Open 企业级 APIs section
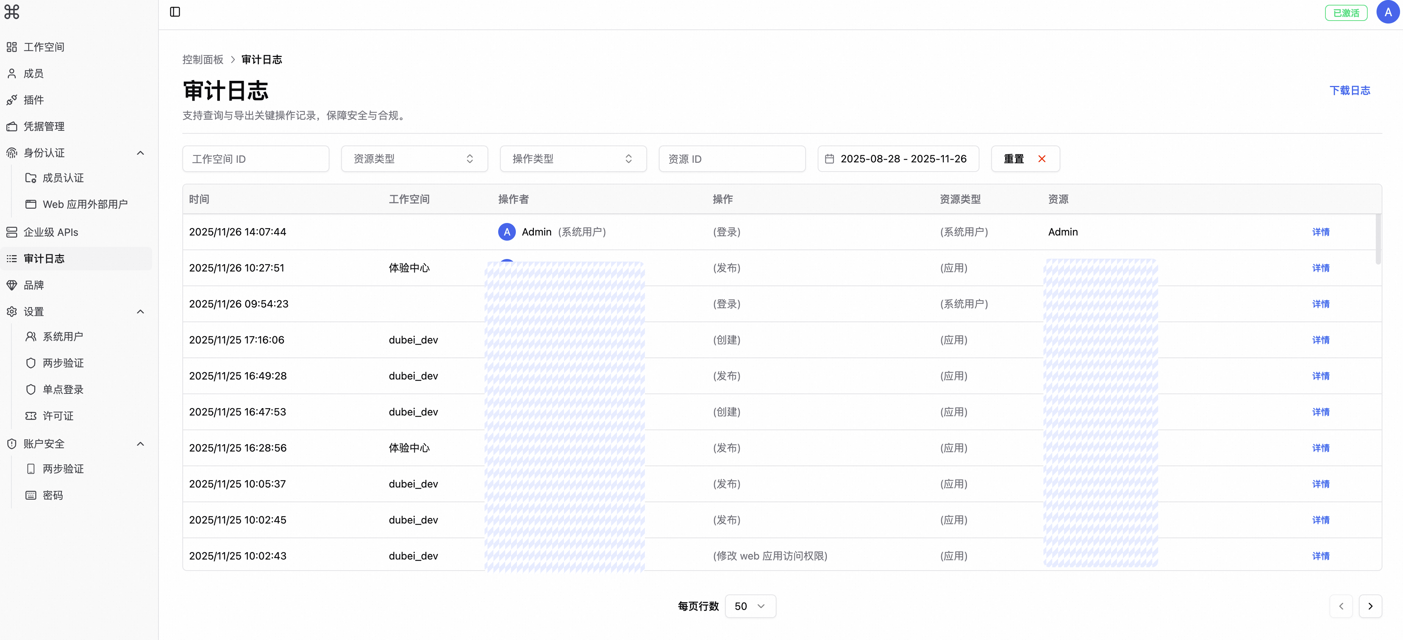 click(x=51, y=233)
